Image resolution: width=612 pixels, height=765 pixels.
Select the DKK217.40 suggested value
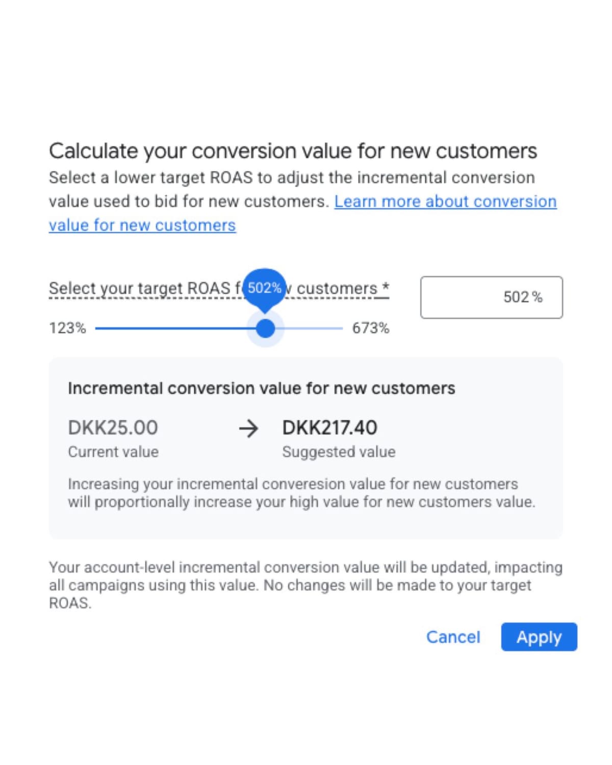pos(329,428)
